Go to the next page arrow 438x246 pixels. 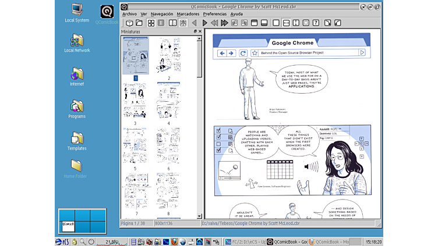204,23
